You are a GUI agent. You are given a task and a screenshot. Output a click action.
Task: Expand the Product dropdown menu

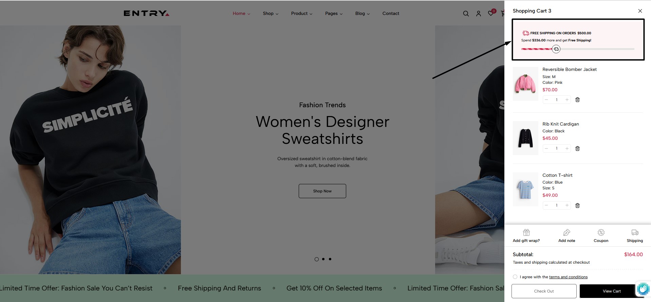coord(301,14)
